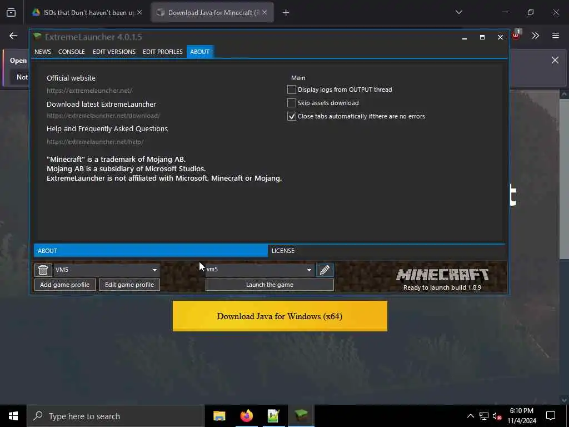Select Download Java for Minecraft tab
The width and height of the screenshot is (569, 427).
click(212, 12)
